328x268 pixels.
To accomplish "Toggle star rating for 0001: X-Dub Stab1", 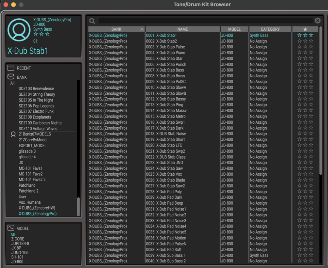I will (x=305, y=35).
